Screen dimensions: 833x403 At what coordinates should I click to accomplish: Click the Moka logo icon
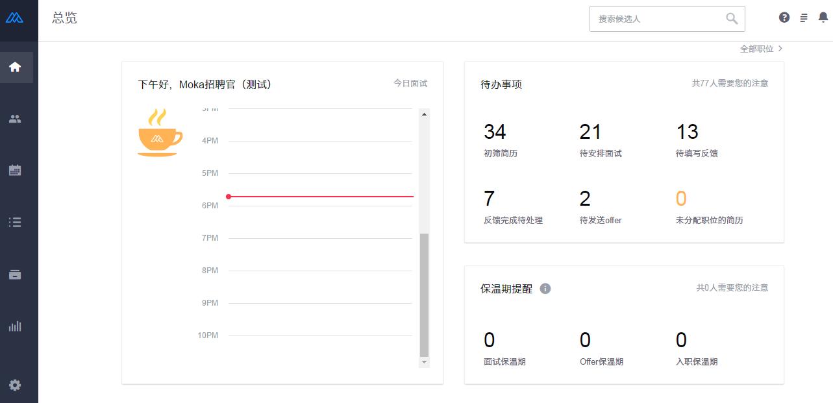tap(14, 18)
